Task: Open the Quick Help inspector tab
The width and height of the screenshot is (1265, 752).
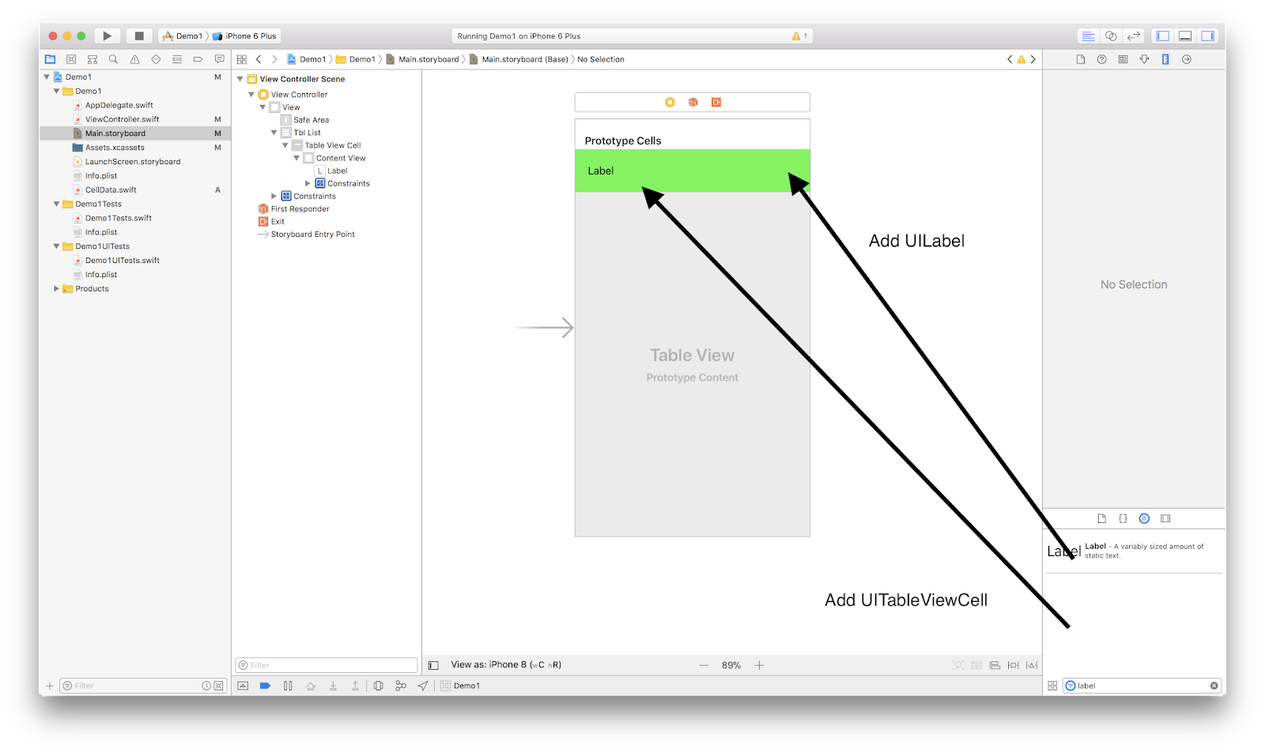Action: [1101, 59]
